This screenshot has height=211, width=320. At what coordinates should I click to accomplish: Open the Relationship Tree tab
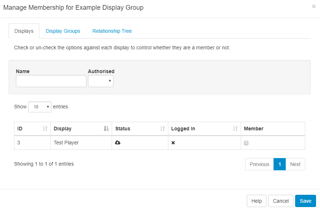point(112,31)
